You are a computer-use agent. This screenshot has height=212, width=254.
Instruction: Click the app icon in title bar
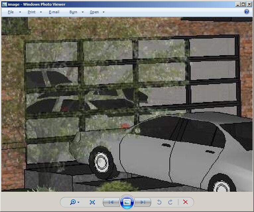point(4,4)
